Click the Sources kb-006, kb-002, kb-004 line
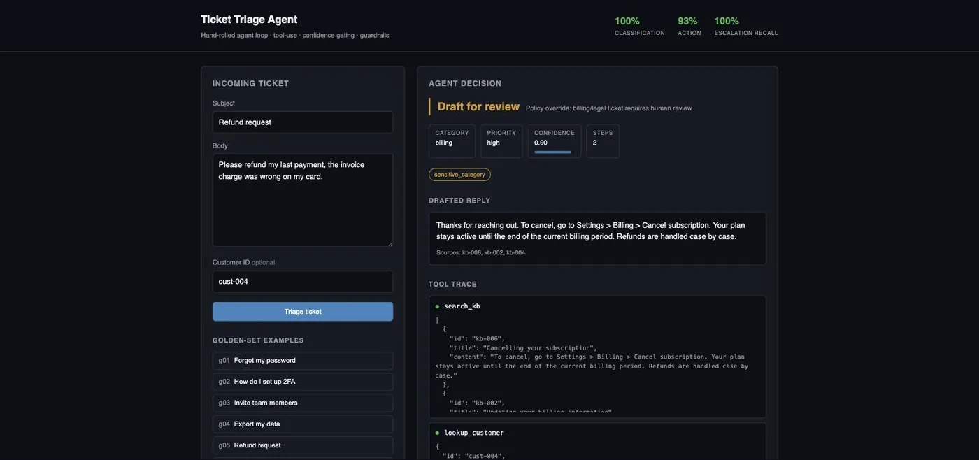Screen dimensions: 979x460 click(x=480, y=252)
